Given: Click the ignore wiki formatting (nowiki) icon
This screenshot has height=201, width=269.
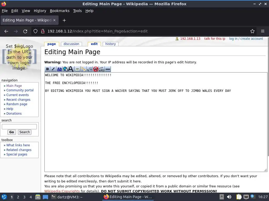Looking at the screenshot, I should (96, 69).
